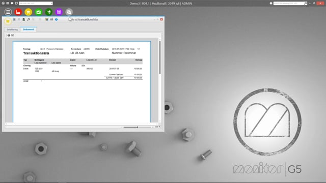Open the grey windows module icon
Screen dimensions: 326x183
[69, 12]
